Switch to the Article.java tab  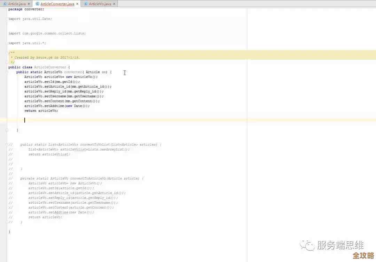click(17, 4)
